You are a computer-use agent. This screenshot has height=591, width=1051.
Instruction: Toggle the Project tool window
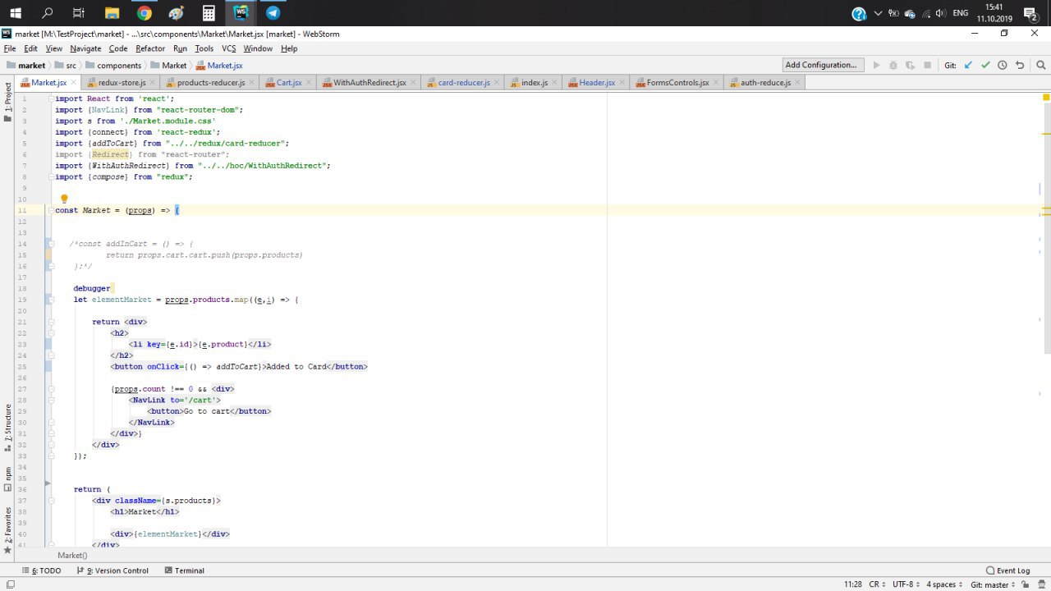tap(8, 101)
